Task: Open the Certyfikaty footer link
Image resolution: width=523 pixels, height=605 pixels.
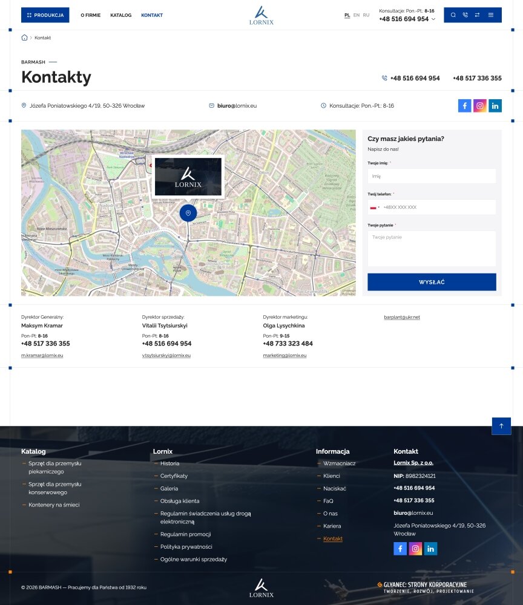Action: [174, 476]
